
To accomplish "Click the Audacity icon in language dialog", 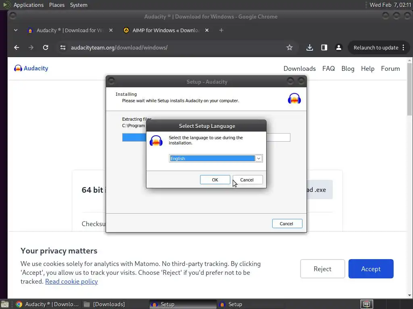I will click(156, 140).
